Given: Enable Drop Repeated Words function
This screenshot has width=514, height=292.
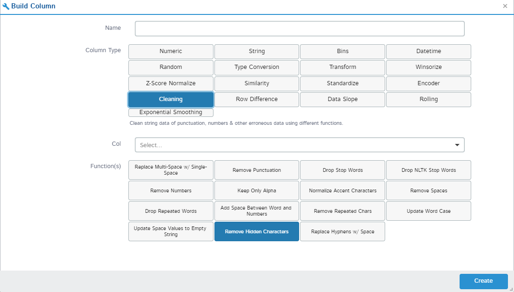Looking at the screenshot, I should pos(171,211).
